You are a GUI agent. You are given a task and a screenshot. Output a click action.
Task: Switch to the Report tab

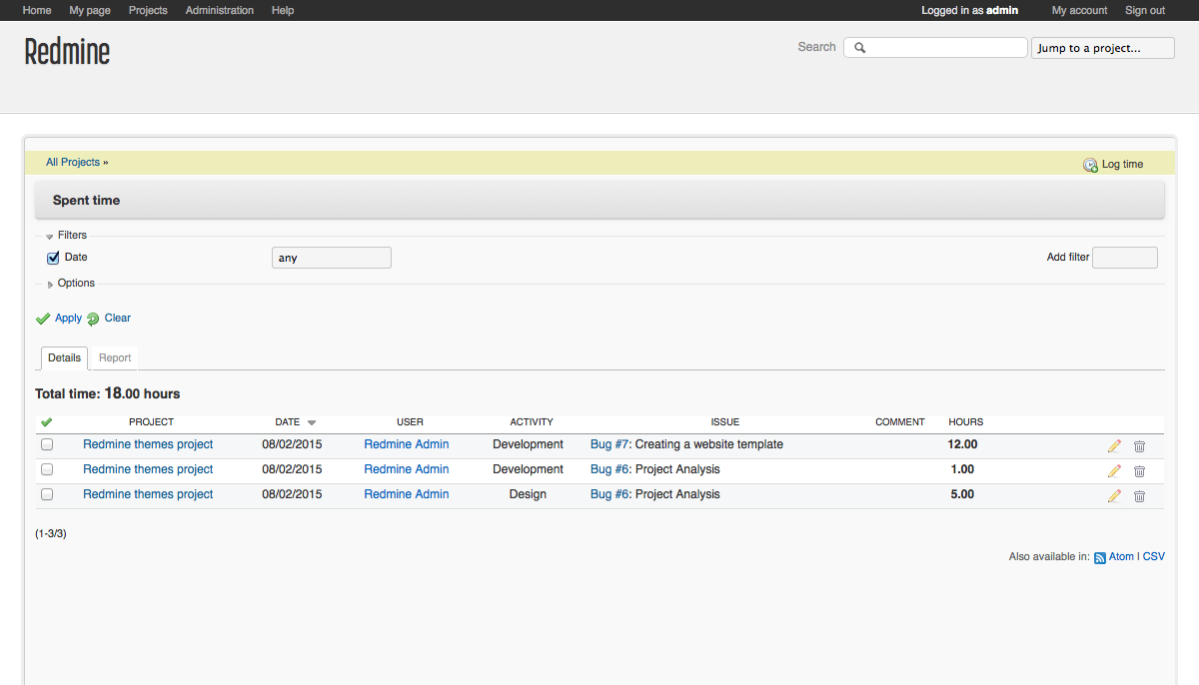click(115, 357)
